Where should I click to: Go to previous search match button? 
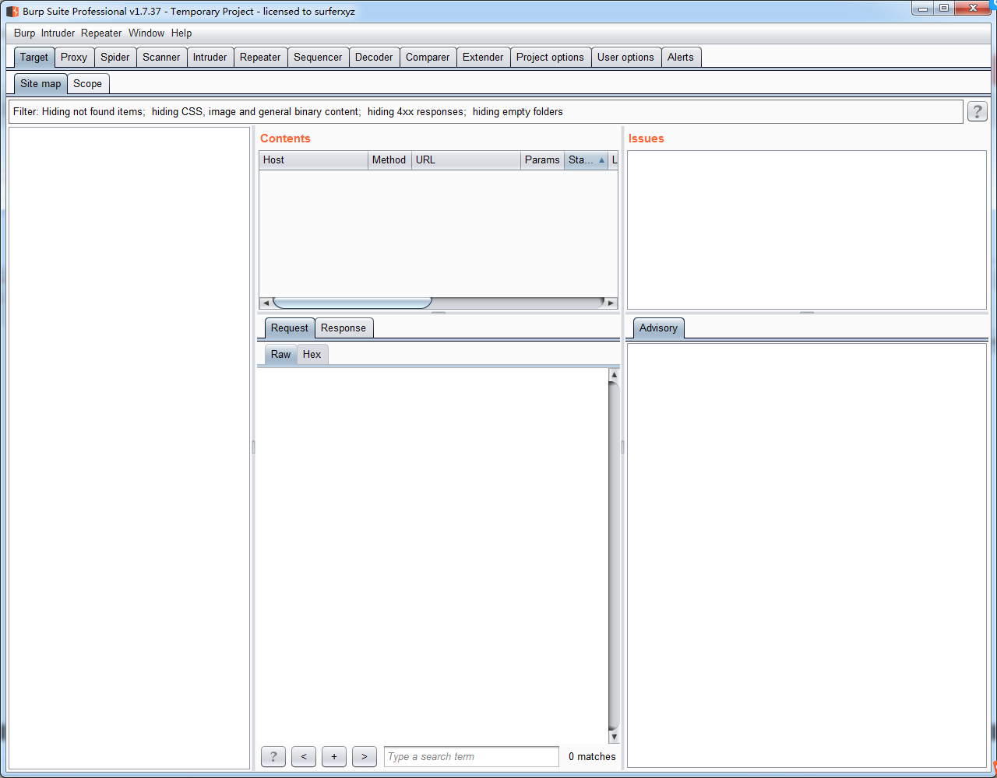pos(304,756)
